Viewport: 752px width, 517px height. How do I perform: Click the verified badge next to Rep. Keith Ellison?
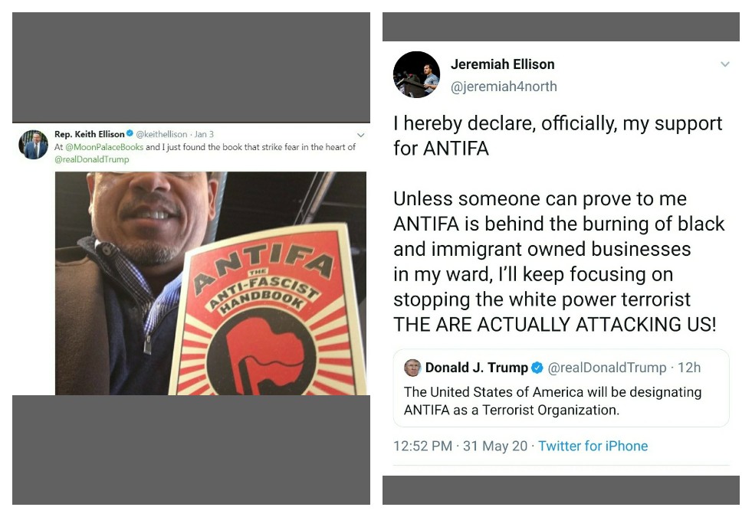pyautogui.click(x=130, y=134)
